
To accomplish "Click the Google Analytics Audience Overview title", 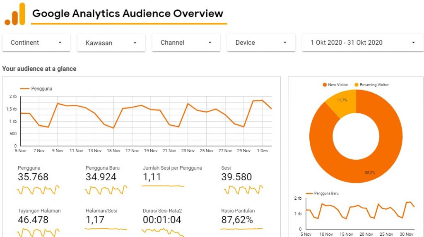I will tap(128, 13).
